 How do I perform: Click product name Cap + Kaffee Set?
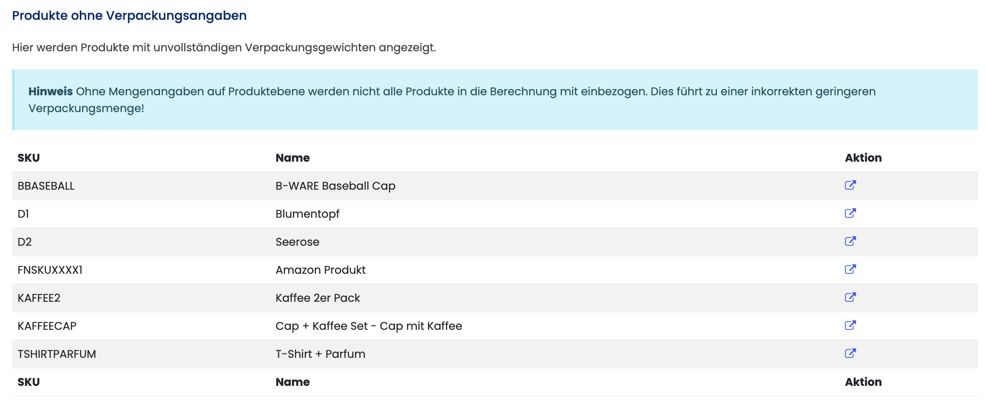(368, 326)
